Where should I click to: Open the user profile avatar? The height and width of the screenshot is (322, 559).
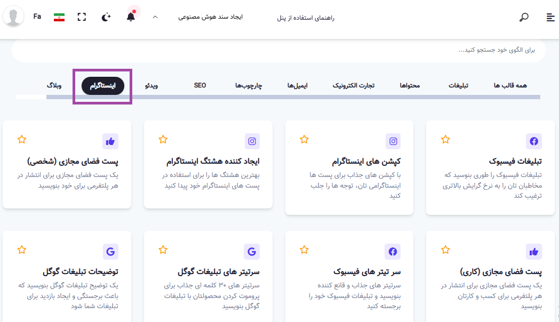pyautogui.click(x=13, y=17)
